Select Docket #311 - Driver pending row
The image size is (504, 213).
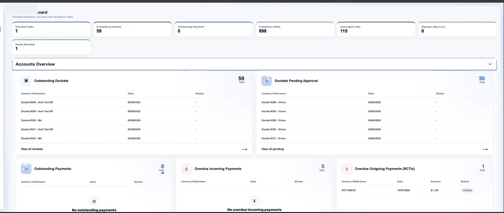[375, 139]
